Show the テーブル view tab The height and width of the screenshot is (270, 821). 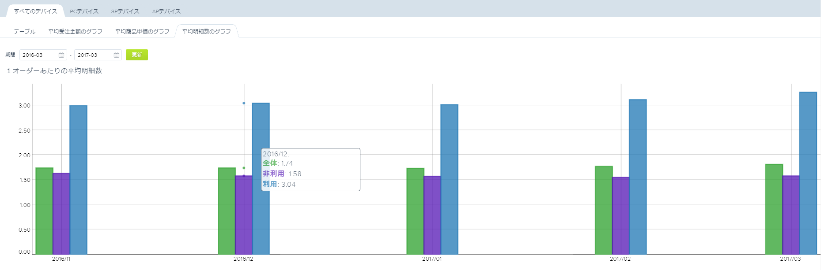(25, 31)
